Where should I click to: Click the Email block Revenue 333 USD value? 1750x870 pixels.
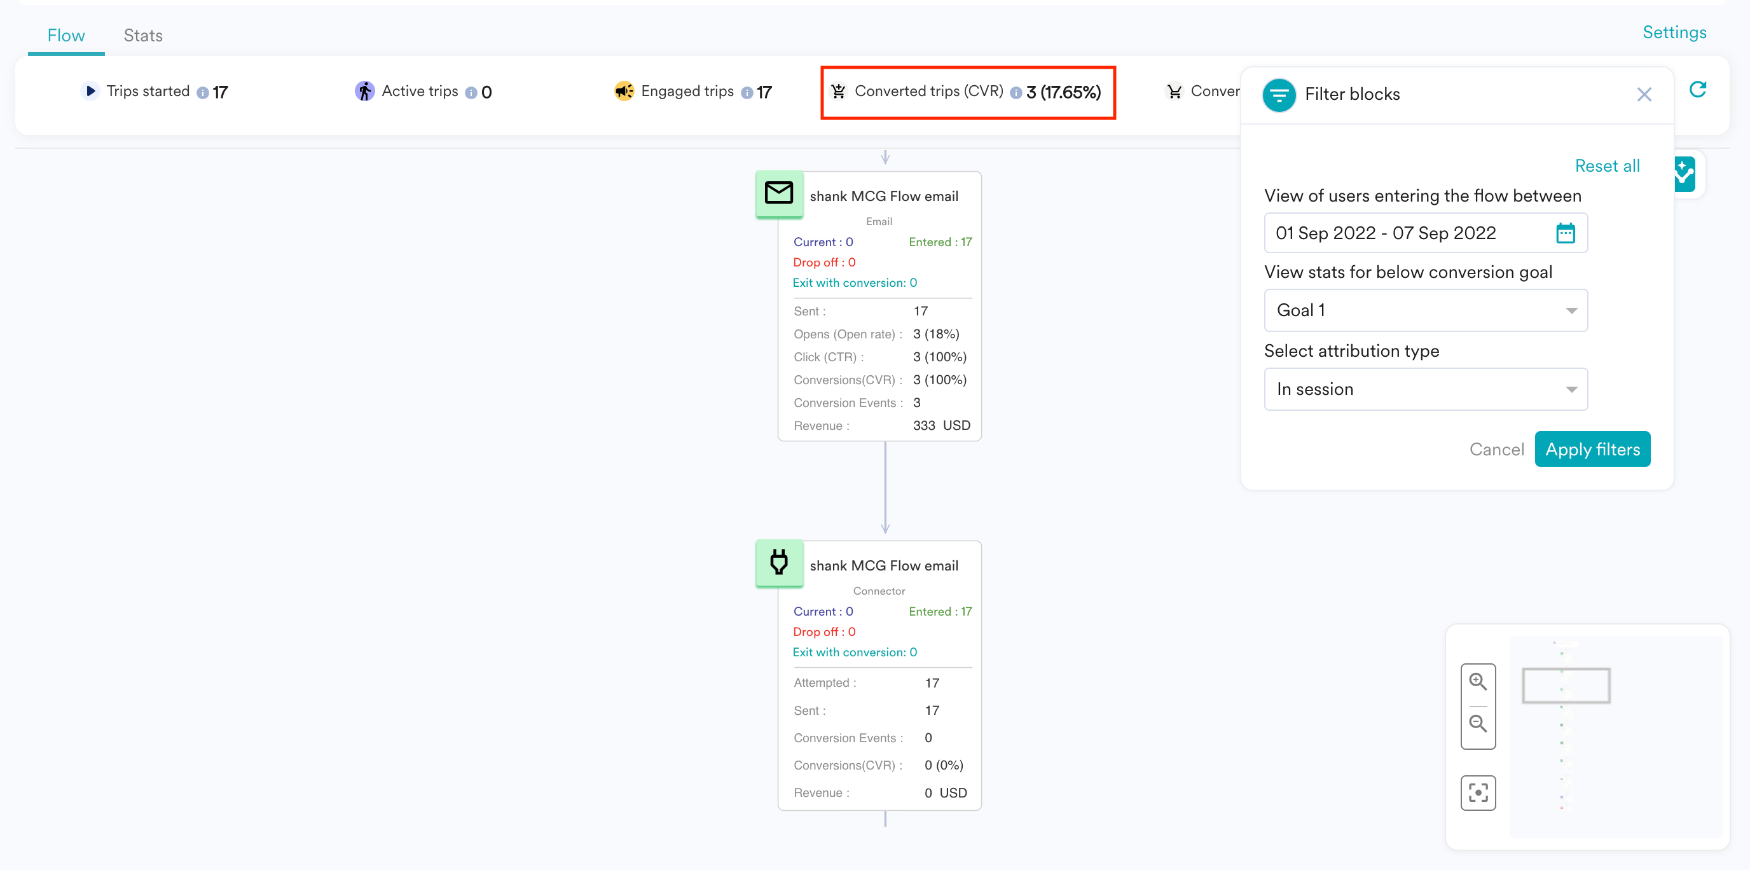tap(941, 426)
